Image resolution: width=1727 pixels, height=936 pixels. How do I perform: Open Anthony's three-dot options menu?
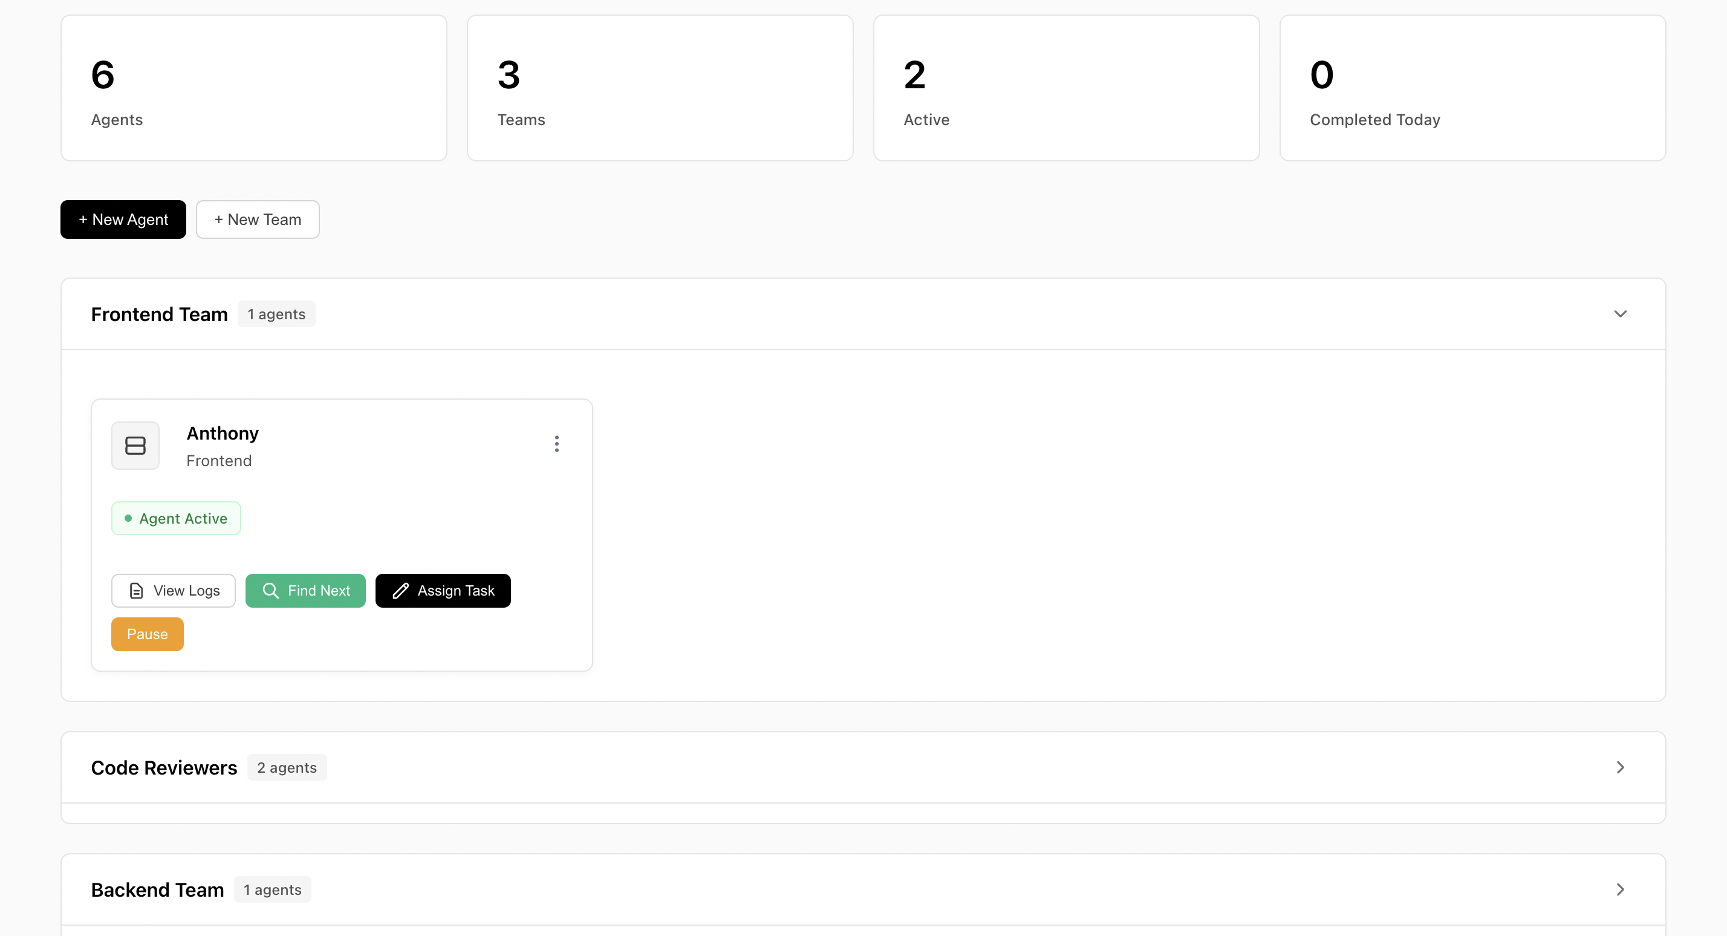pos(556,444)
